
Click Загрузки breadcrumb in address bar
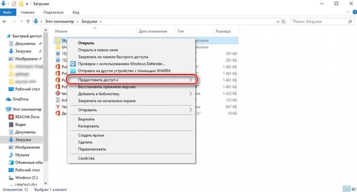(89, 22)
